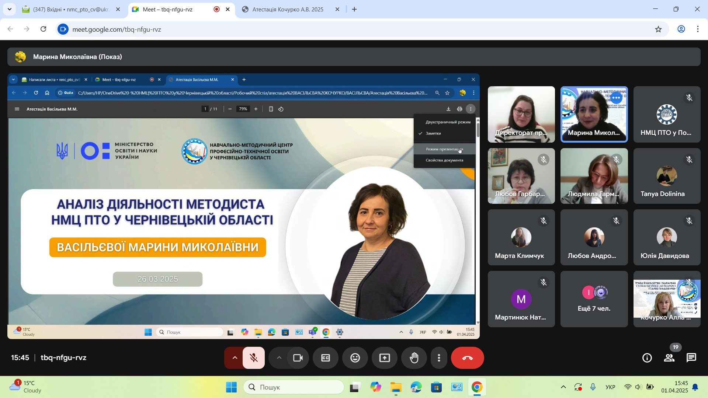Open the emoji reaction button
This screenshot has height=398, width=708.
click(355, 358)
